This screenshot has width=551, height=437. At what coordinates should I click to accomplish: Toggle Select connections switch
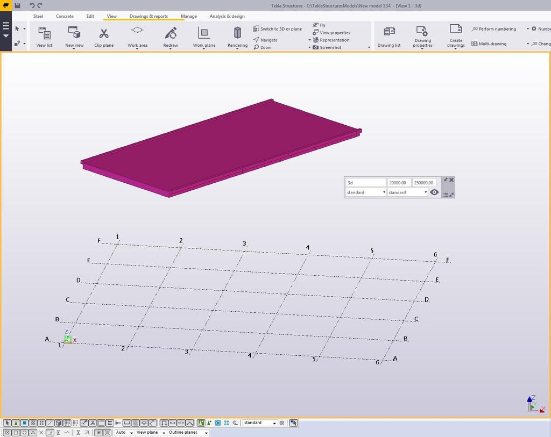click(x=16, y=423)
